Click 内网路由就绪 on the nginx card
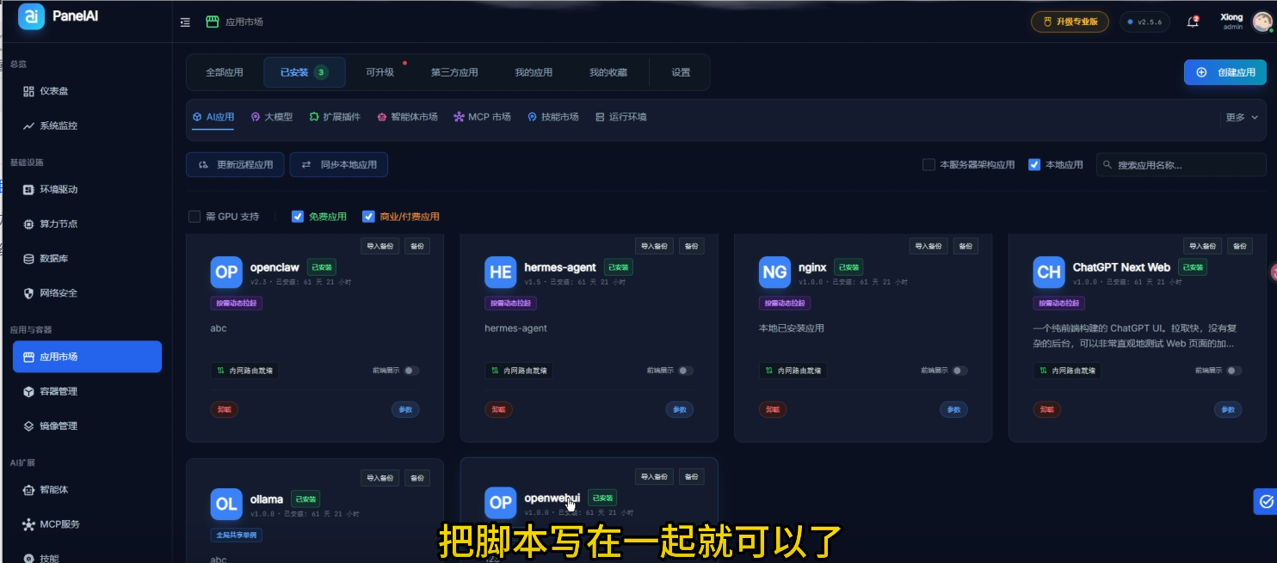Viewport: 1277px width, 563px height. pyautogui.click(x=793, y=370)
